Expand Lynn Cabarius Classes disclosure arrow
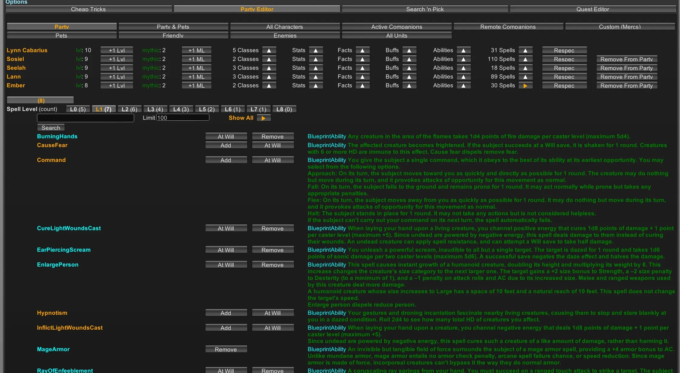Screen dimensions: 680x373 [269, 51]
